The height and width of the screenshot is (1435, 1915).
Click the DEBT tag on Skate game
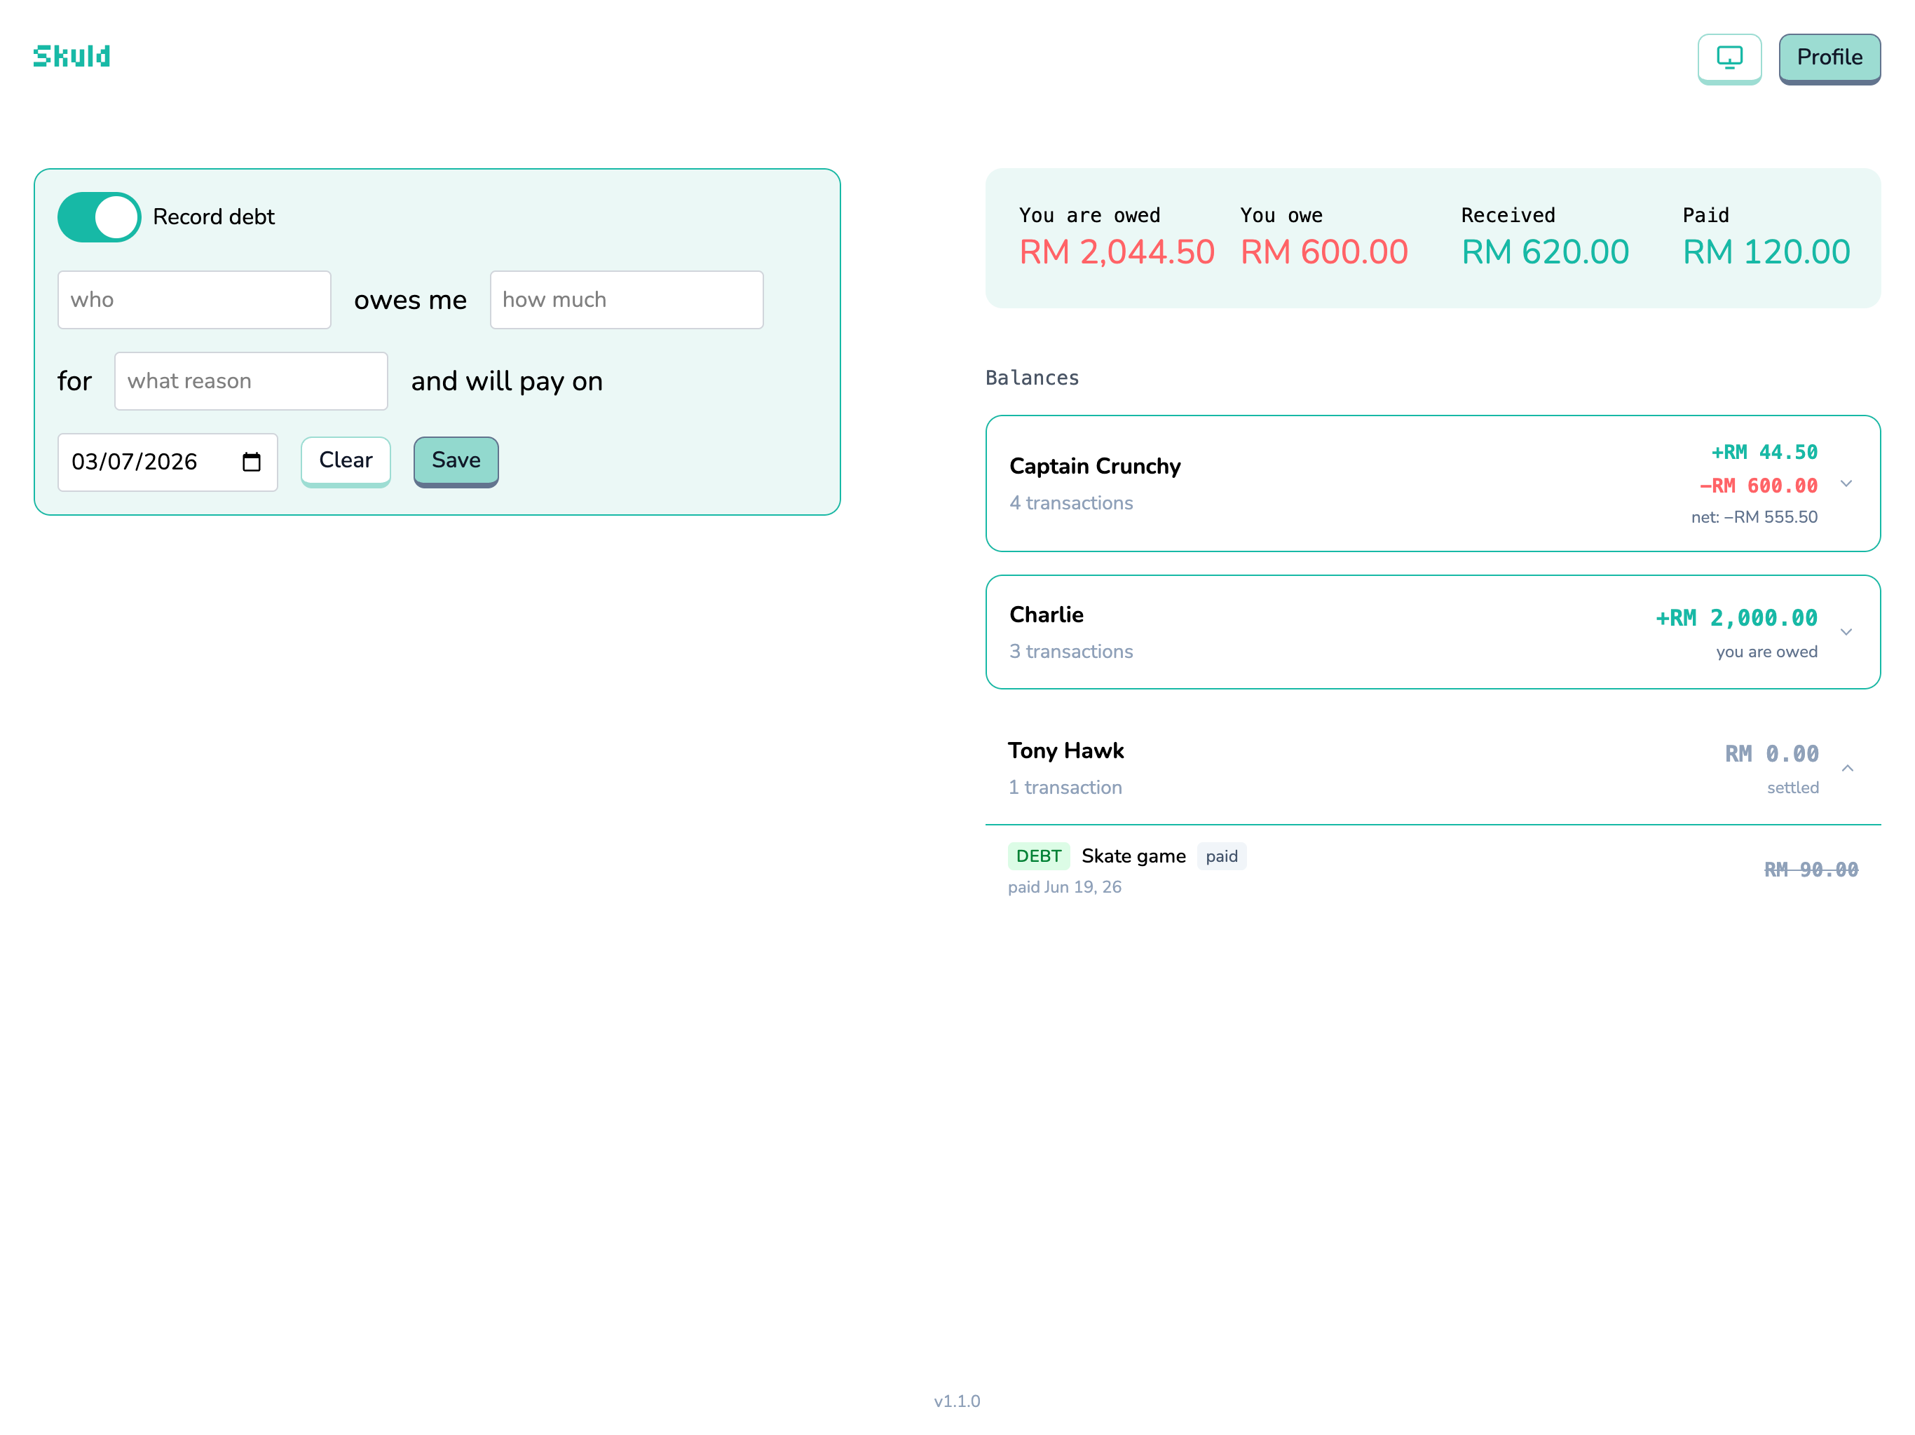tap(1038, 856)
